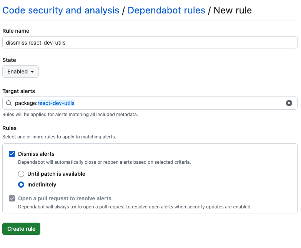Uncheck the Dismiss alerts checkbox
Viewport: 301px width, 248px height.
(x=12, y=154)
